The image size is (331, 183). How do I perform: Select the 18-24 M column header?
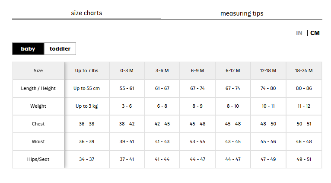click(x=304, y=71)
